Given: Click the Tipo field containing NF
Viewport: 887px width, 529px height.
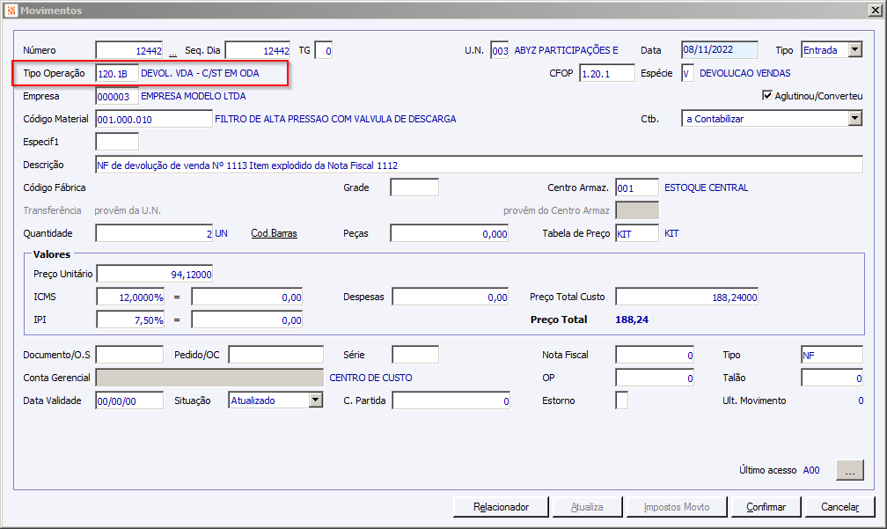Looking at the screenshot, I should click(x=832, y=355).
